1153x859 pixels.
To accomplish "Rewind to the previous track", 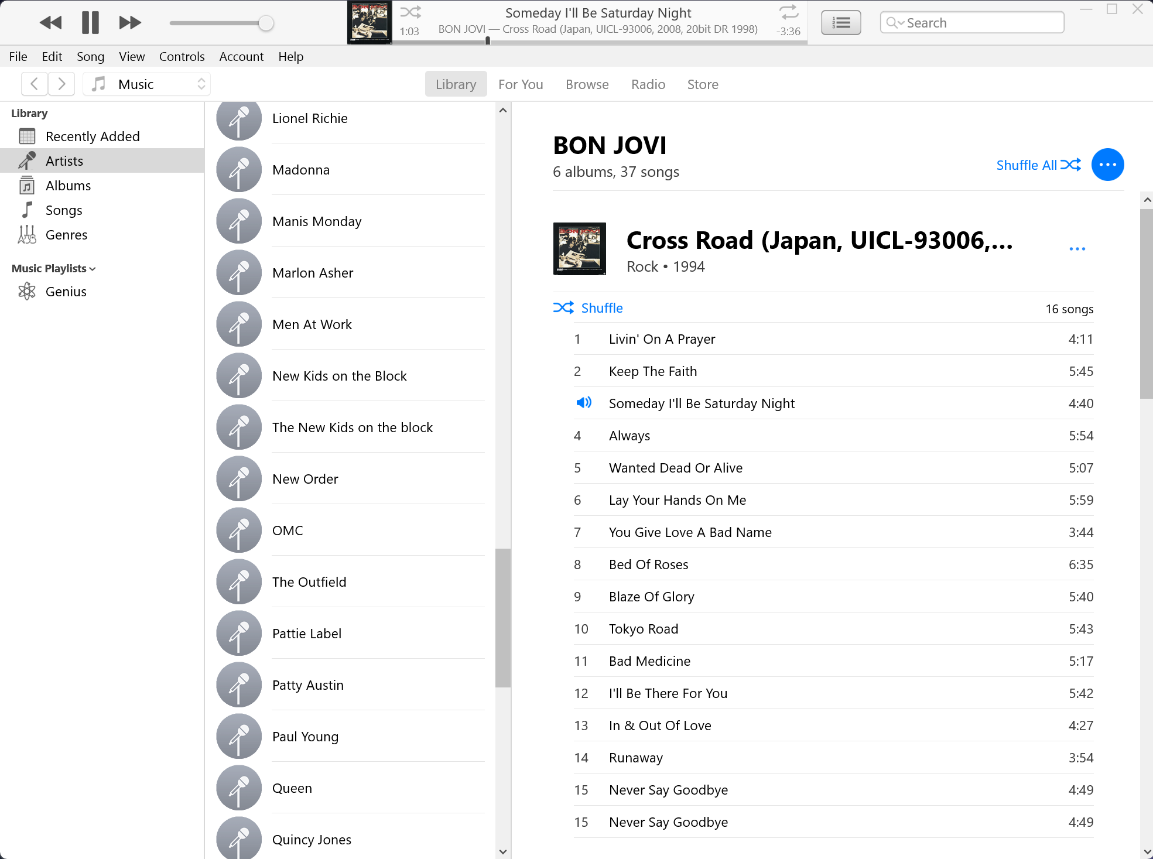I will point(50,23).
